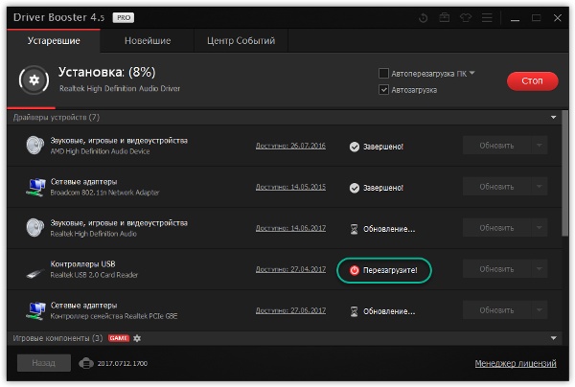This screenshot has height=387, width=575.
Task: Minimize the Driver Booster window
Action: (x=516, y=18)
